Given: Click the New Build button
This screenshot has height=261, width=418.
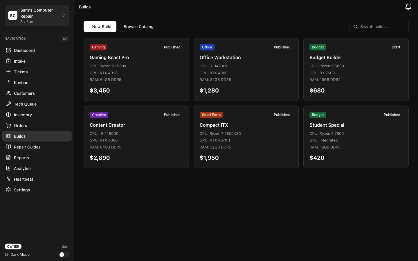Looking at the screenshot, I should (x=100, y=26).
